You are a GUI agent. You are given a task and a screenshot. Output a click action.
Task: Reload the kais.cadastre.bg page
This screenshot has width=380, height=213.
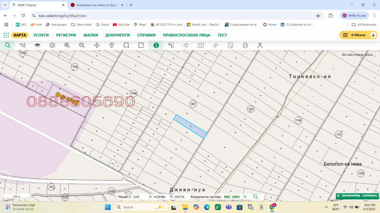tap(23, 16)
